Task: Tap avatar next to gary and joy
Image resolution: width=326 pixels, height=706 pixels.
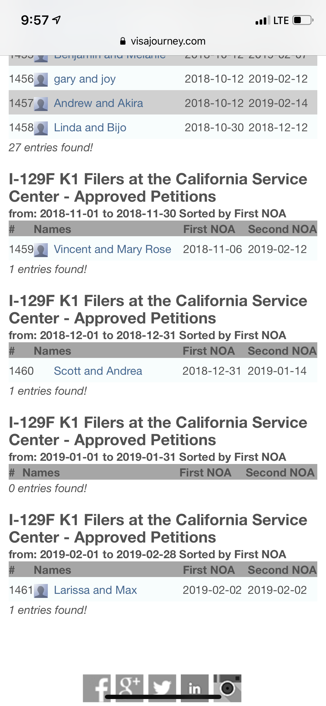Action: pos(41,80)
